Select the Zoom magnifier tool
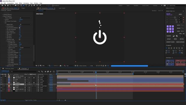This screenshot has width=186, height=105. (x=10, y=6)
